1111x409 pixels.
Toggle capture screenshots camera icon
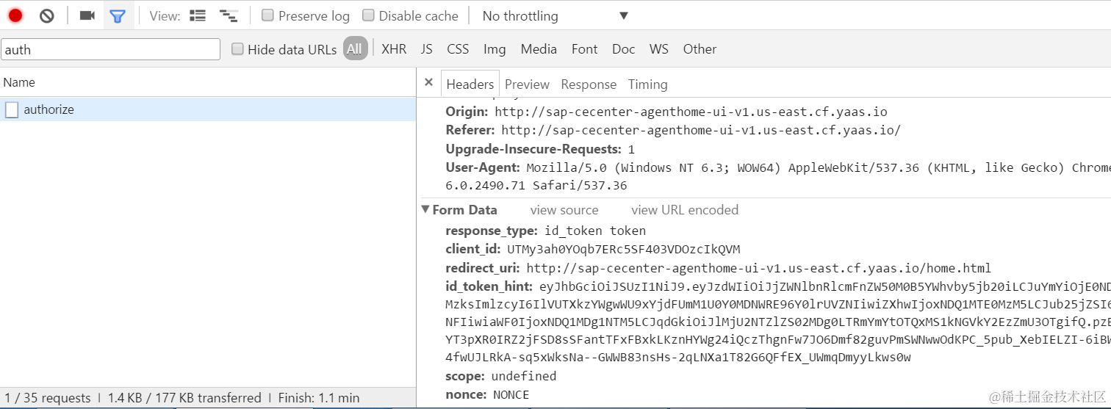tap(87, 15)
